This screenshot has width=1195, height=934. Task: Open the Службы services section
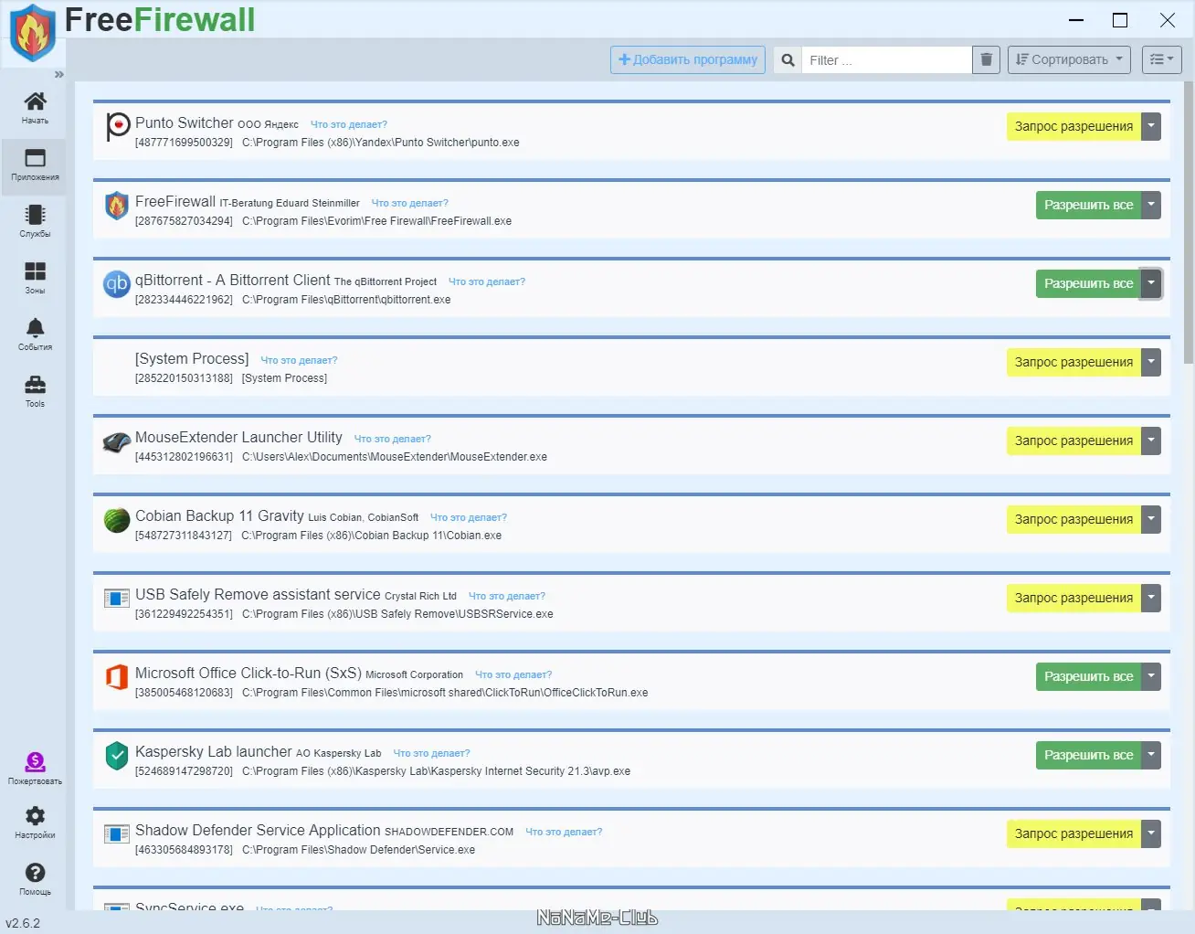(35, 221)
